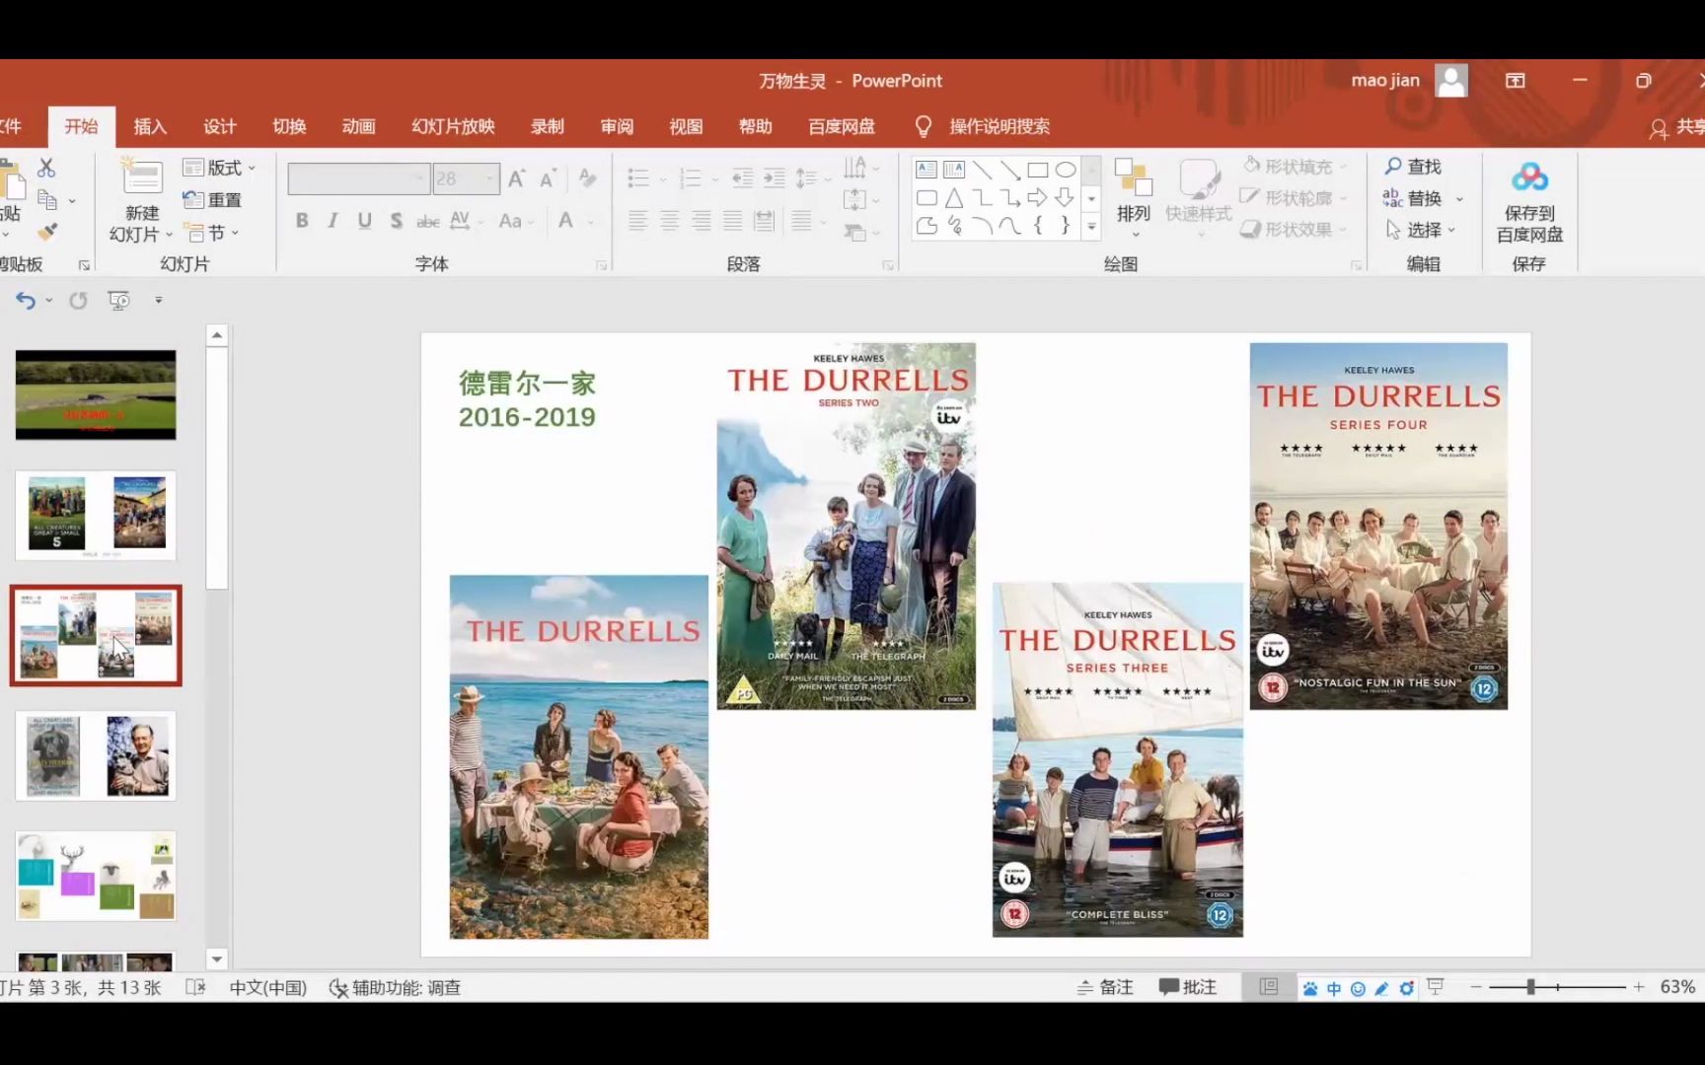1705x1065 pixels.
Task: Select the rectangle shape in shapes gallery
Action: coord(1038,170)
